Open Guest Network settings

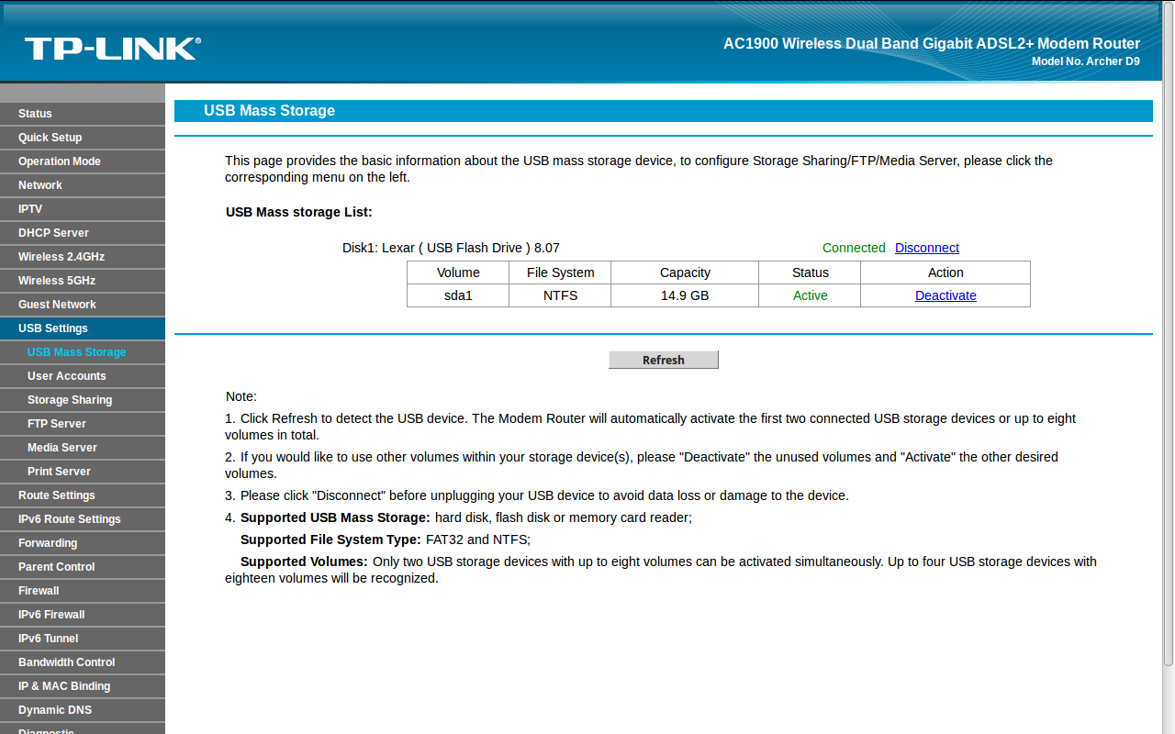[57, 305]
